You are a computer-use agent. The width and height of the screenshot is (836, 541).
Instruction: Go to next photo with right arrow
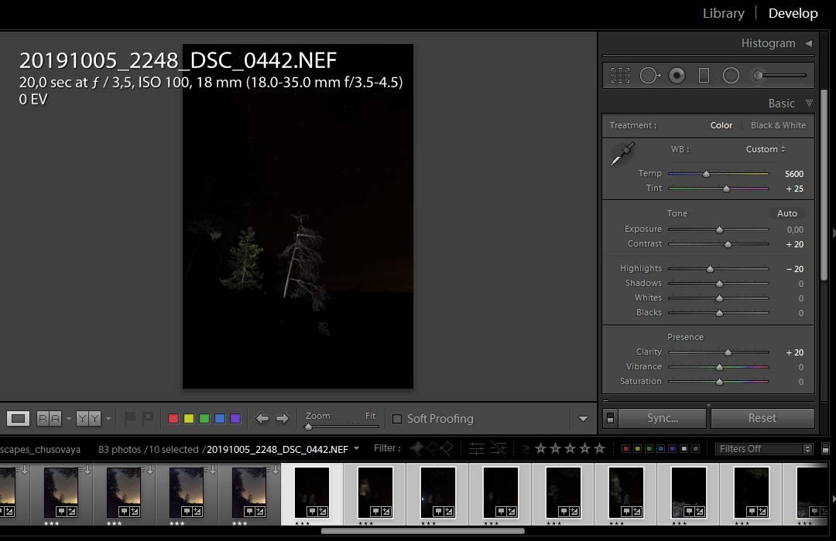click(283, 419)
